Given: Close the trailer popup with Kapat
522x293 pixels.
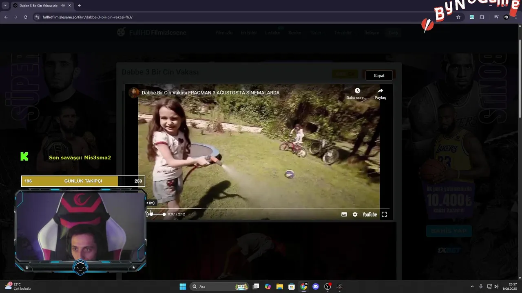Looking at the screenshot, I should pos(379,76).
